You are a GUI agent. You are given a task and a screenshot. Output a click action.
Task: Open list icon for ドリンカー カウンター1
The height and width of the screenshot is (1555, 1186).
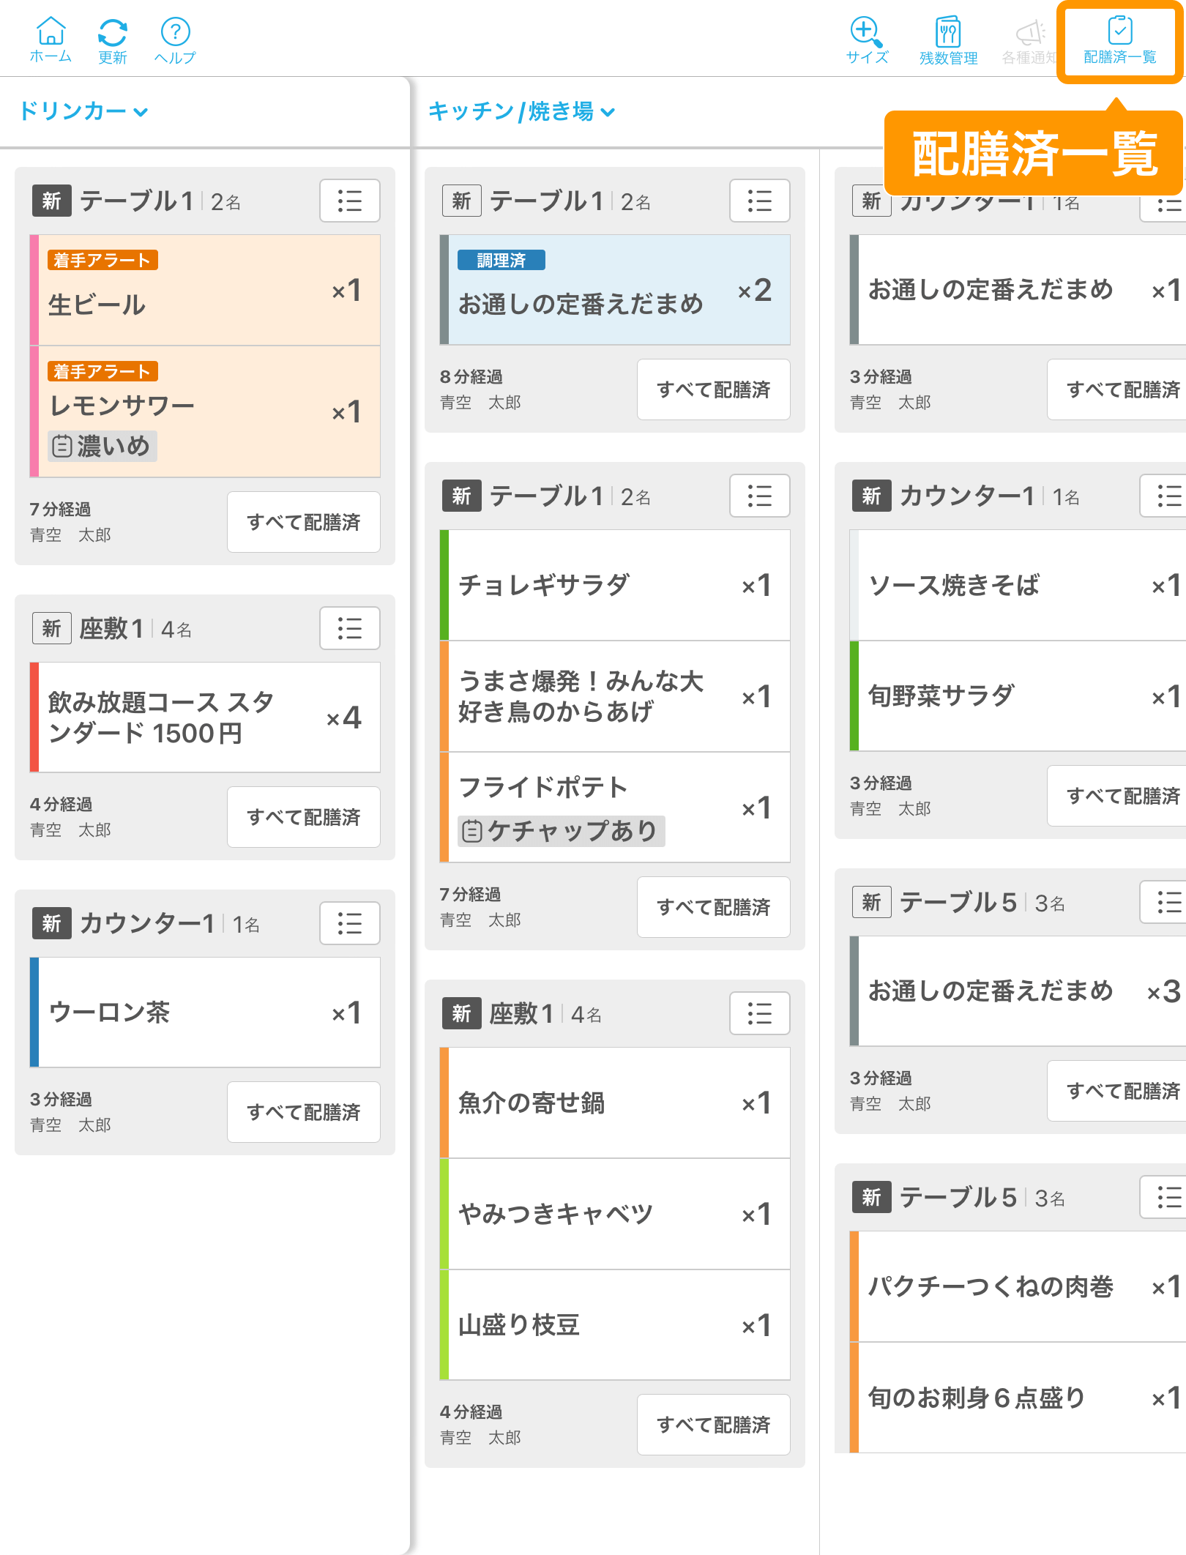[350, 923]
